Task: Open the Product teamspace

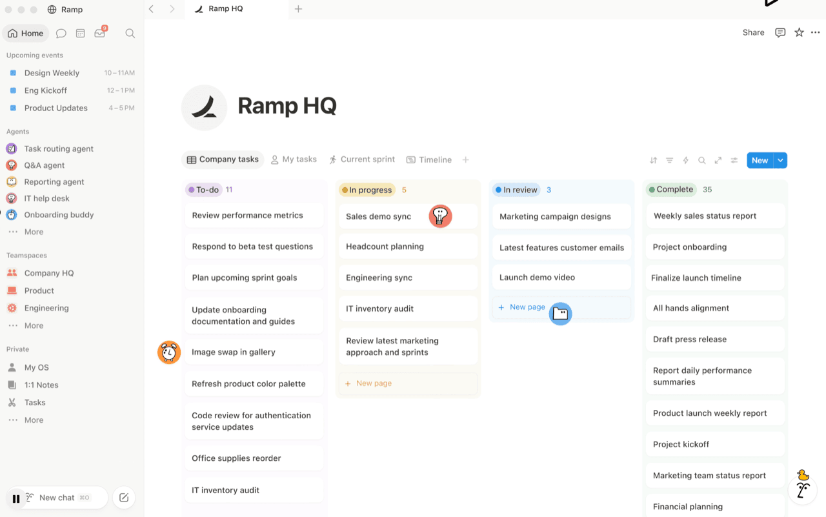Action: pyautogui.click(x=39, y=290)
